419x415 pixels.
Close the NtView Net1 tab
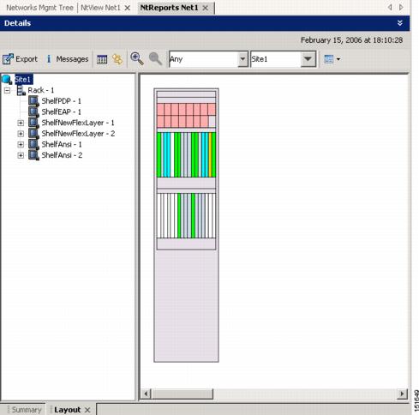pyautogui.click(x=128, y=8)
